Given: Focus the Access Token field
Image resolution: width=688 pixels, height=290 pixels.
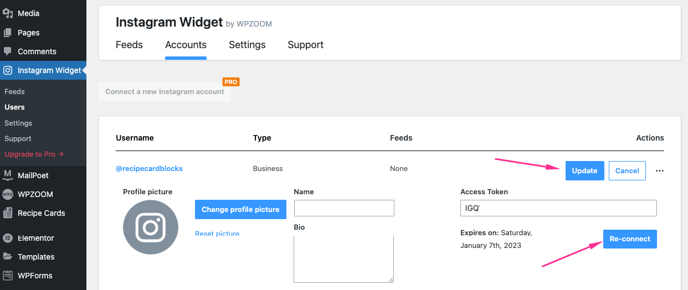Looking at the screenshot, I should tap(558, 208).
